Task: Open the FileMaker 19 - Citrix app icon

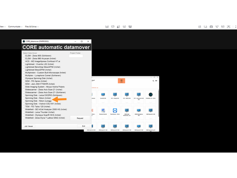Action: pyautogui.click(x=151, y=95)
